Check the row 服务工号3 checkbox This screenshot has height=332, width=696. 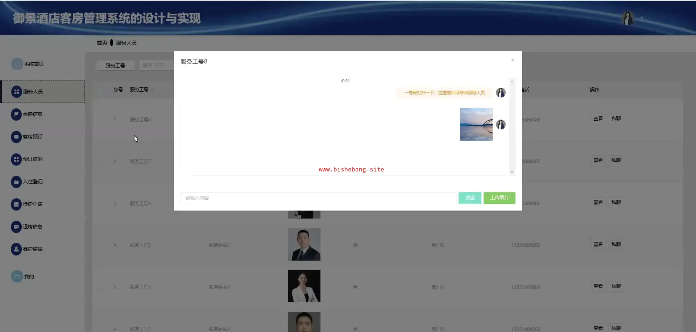(x=100, y=329)
